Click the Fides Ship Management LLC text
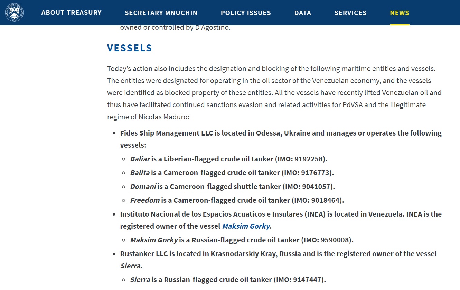Screen dimensions: 460x290 click(166, 133)
